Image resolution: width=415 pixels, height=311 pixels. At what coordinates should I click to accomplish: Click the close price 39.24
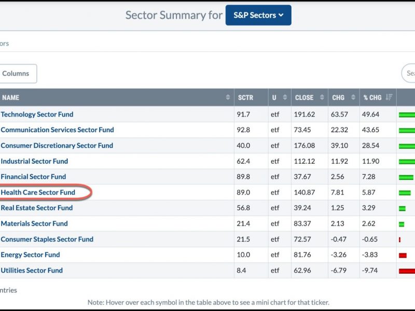pyautogui.click(x=302, y=208)
